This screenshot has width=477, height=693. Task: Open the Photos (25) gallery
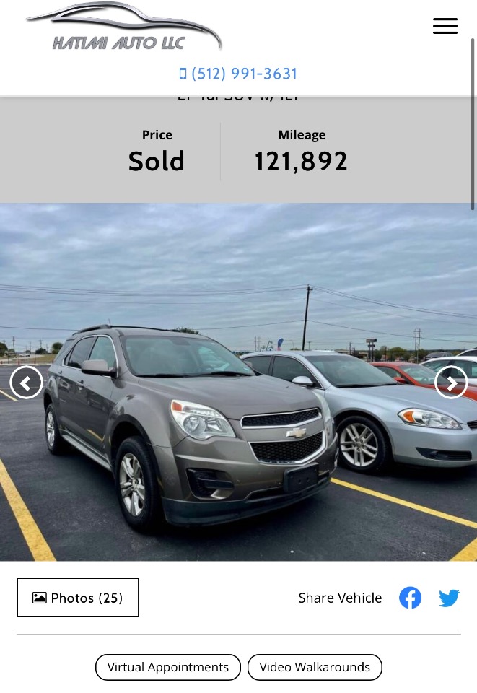click(78, 598)
